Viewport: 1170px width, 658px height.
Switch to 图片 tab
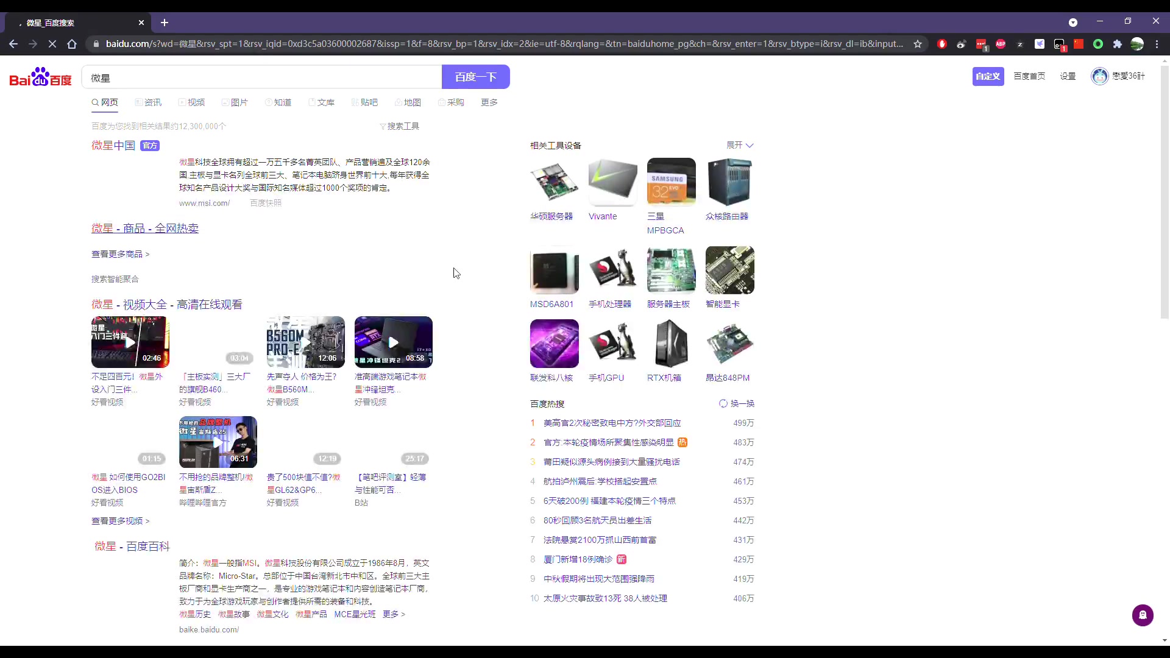pos(235,102)
